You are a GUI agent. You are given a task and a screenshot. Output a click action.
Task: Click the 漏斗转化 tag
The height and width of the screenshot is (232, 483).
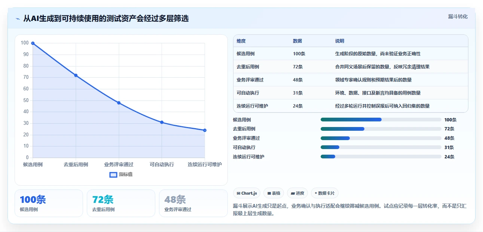coord(458,17)
